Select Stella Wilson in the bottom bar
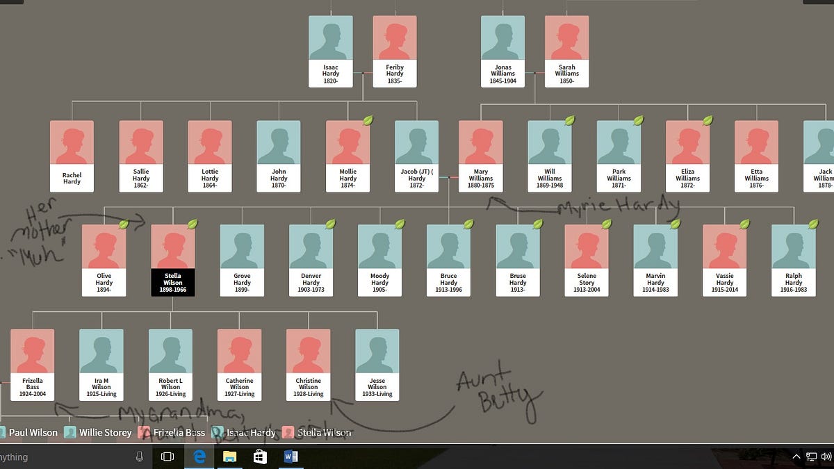 [x=317, y=432]
